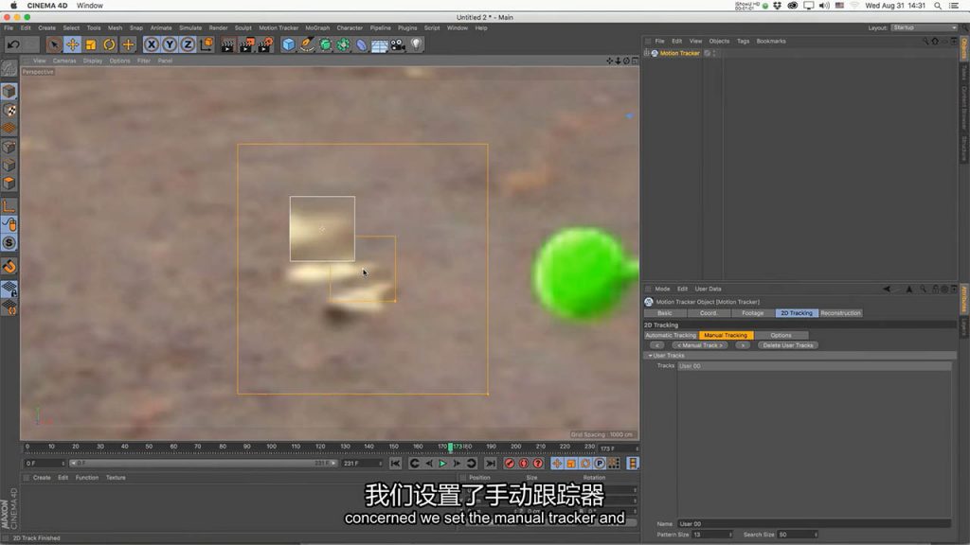Toggle Scale keyframe recording
970x545 pixels.
pos(571,464)
